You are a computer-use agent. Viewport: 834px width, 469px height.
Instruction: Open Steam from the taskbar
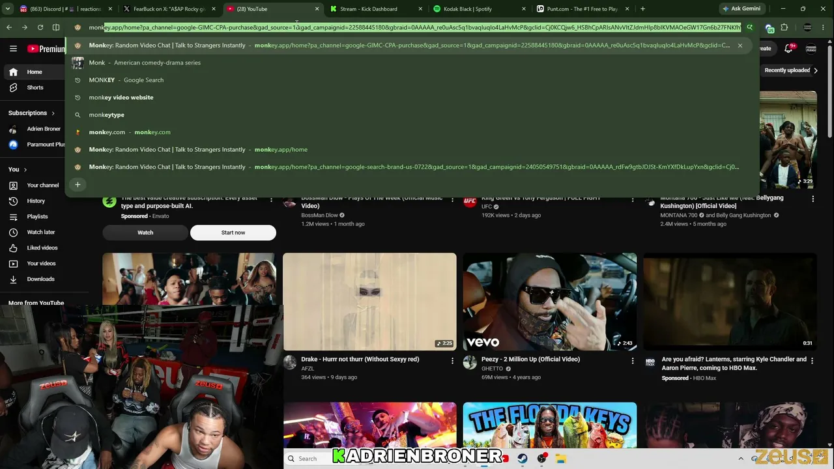coord(523,459)
